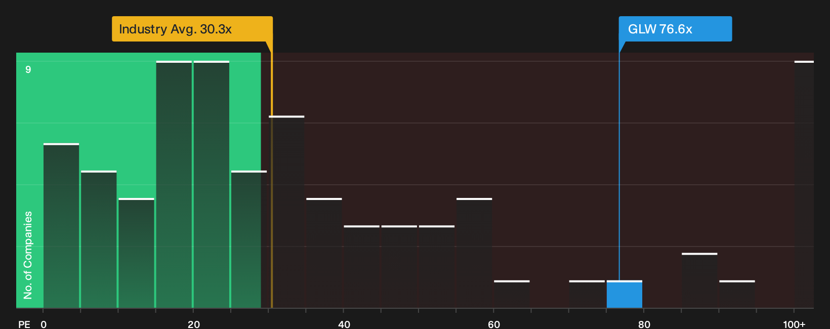Screen dimensions: 830x329
Task: Select the 35-40 PE histogram bar
Action: click(x=324, y=253)
